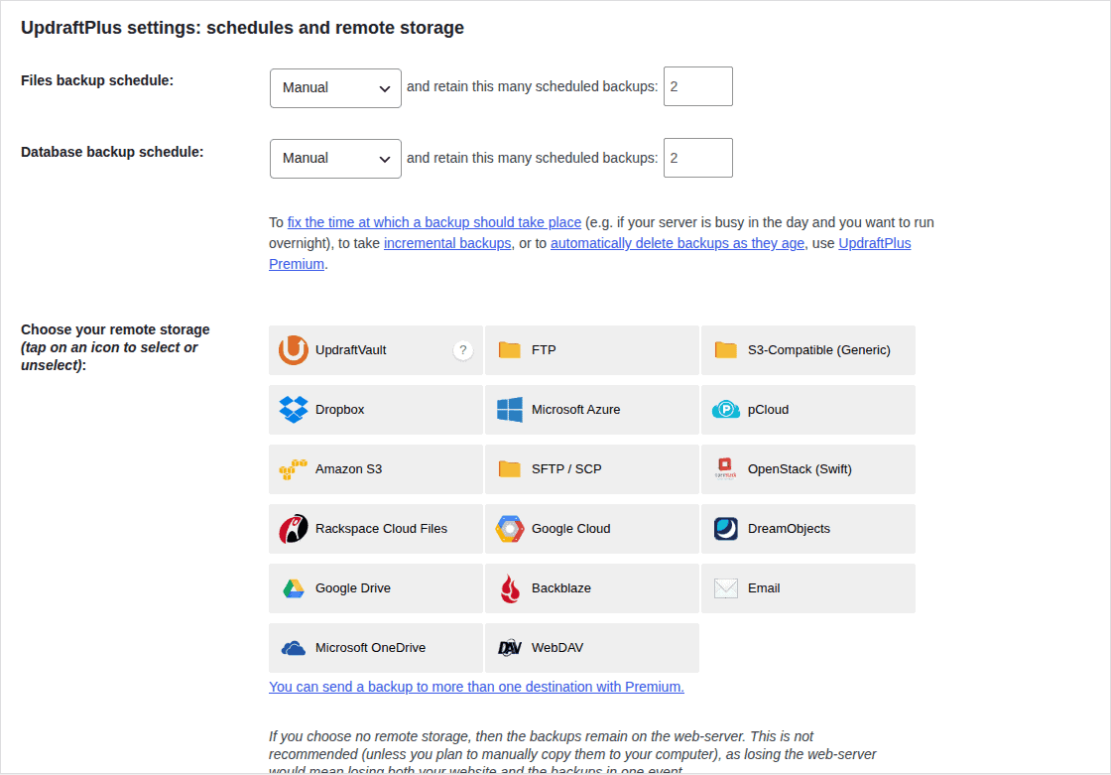Click the Rackspace Cloud Files label text
1111x775 pixels.
coord(381,528)
